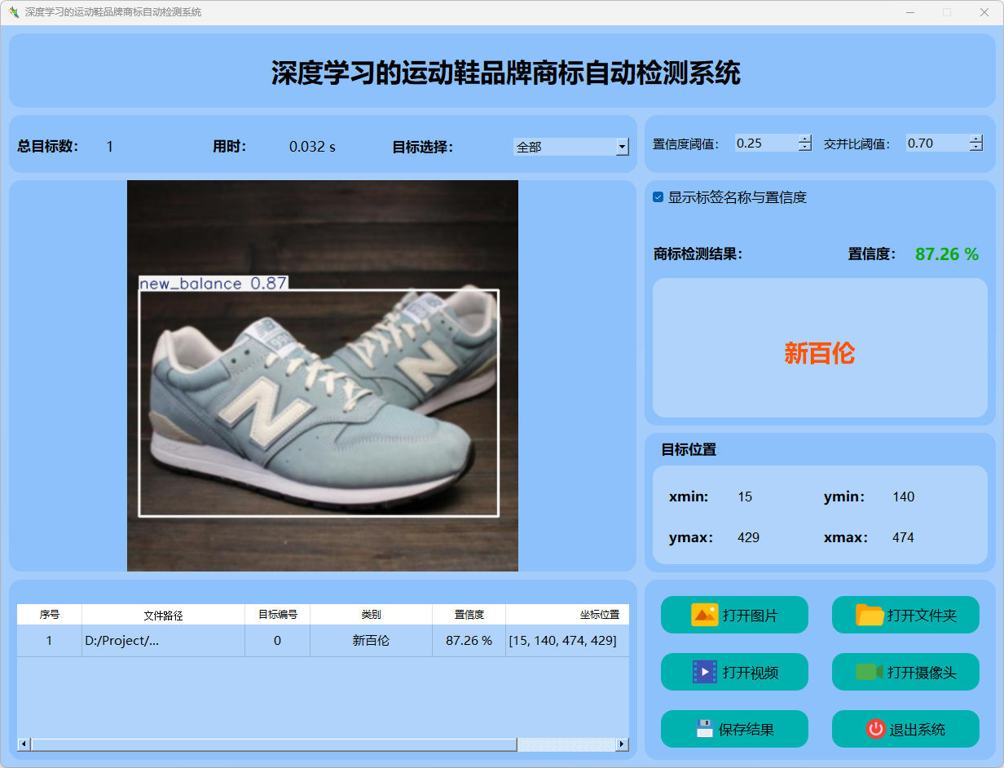Click the red power icon to exit

(875, 729)
